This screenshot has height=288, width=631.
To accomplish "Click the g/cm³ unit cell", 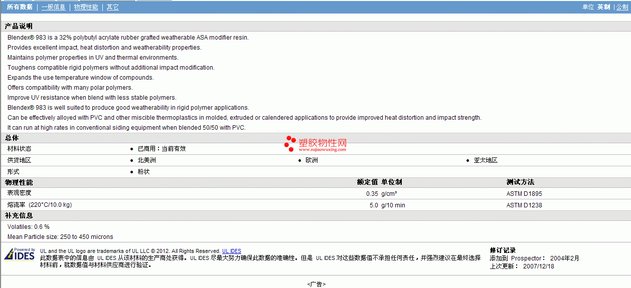I will point(389,194).
